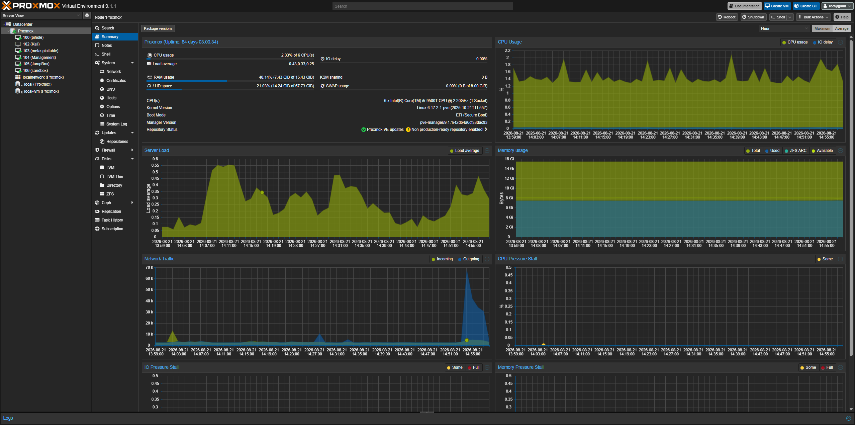
Task: Click the top Search input field
Action: [422, 6]
